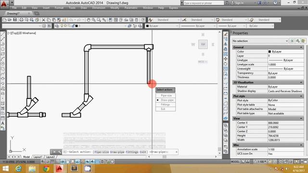Viewport: 308px width, 173px height.
Task: Collapse the Misc section in Properties
Action: (301, 145)
